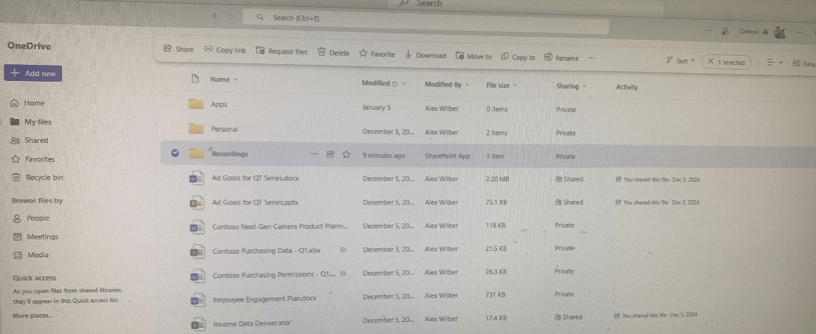Click Word icon of Employee Engagement Plan
The image size is (816, 334).
[x=197, y=301]
